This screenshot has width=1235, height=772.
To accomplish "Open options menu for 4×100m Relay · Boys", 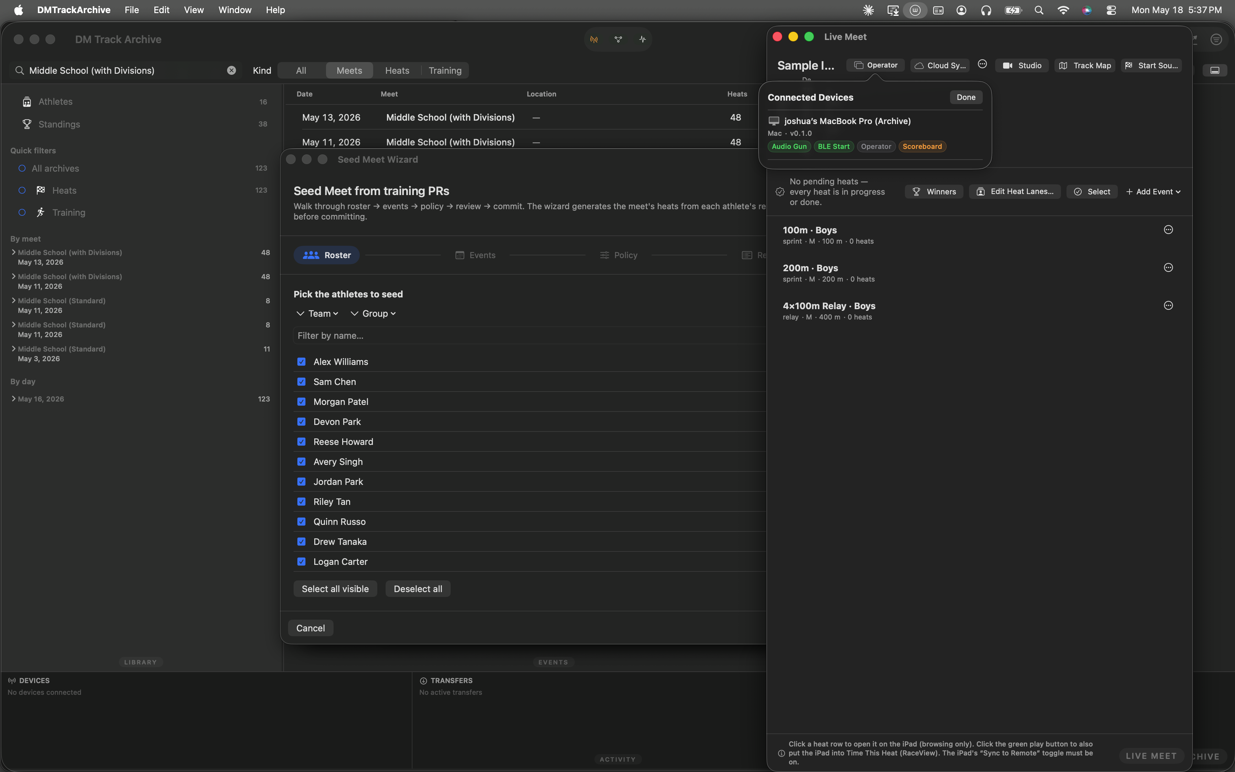I will click(1168, 305).
